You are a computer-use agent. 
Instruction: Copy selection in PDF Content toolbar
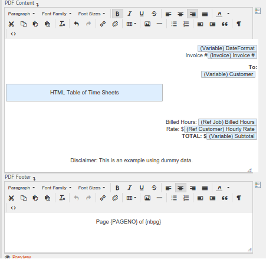tap(24, 24)
